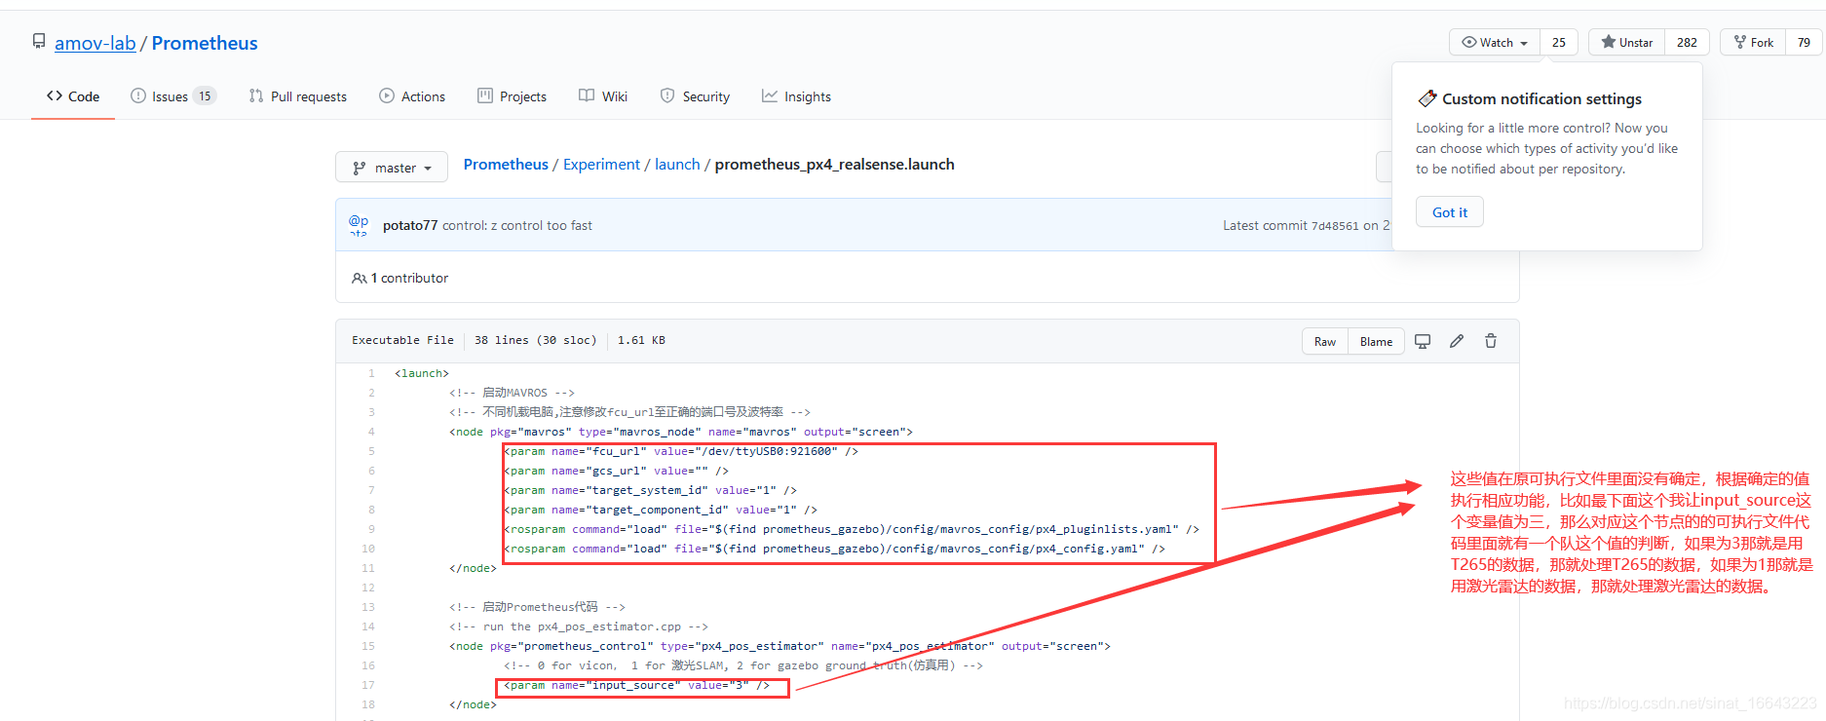Viewport: 1826px width, 721px height.
Task: Open commit hash 7d48561
Action: (1335, 226)
